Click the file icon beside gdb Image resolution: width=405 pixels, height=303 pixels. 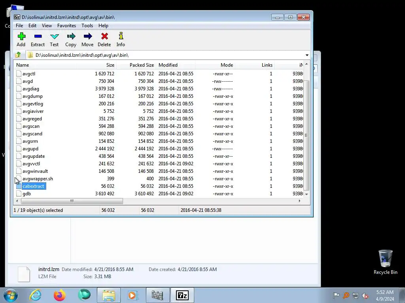pos(19,193)
